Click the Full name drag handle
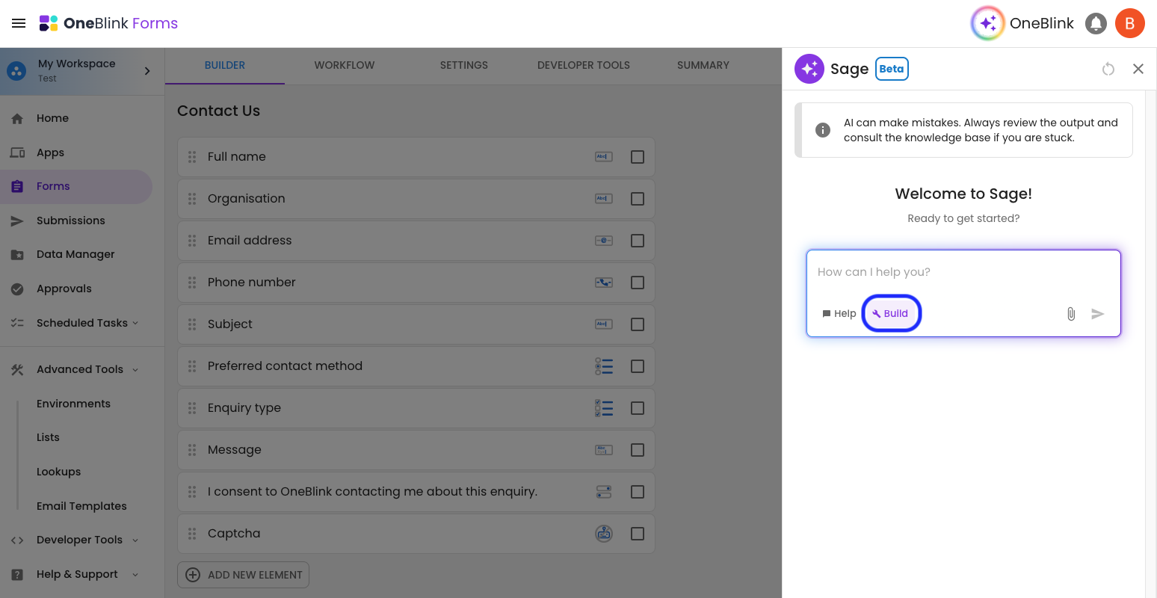Viewport: 1157px width, 598px height. (192, 157)
